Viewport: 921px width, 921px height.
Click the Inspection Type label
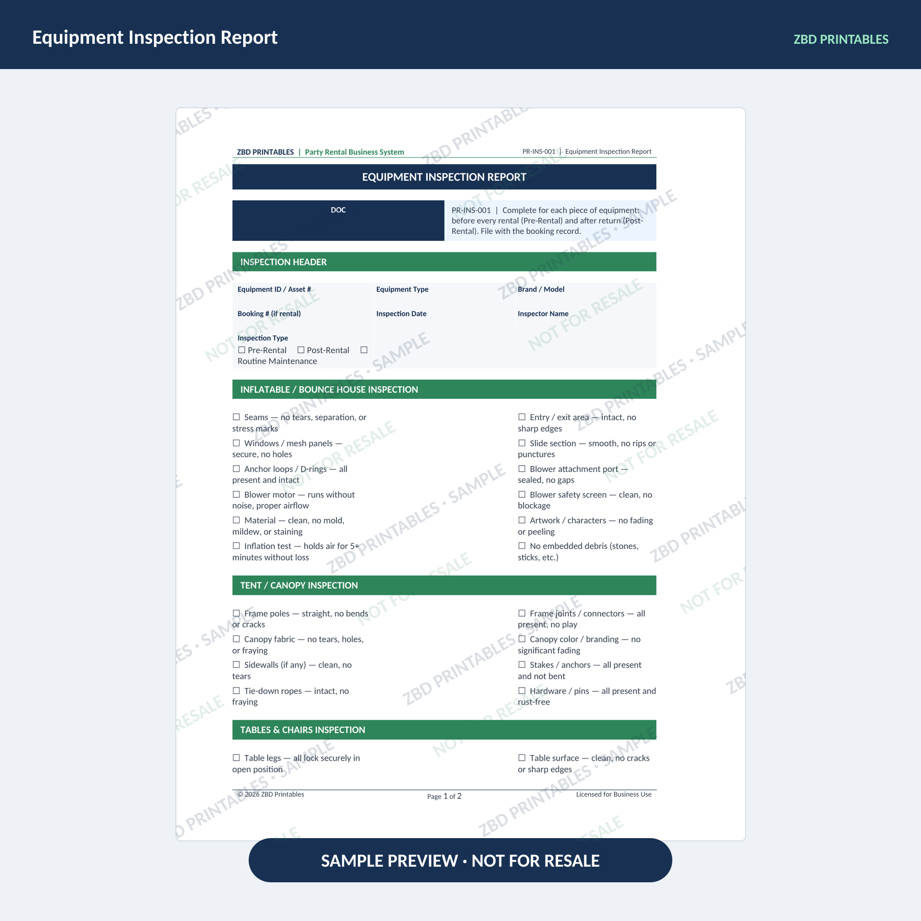pos(262,338)
